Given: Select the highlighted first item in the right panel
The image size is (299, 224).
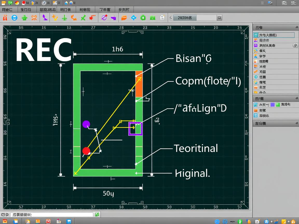Looking at the screenshot, I should pos(274,35).
